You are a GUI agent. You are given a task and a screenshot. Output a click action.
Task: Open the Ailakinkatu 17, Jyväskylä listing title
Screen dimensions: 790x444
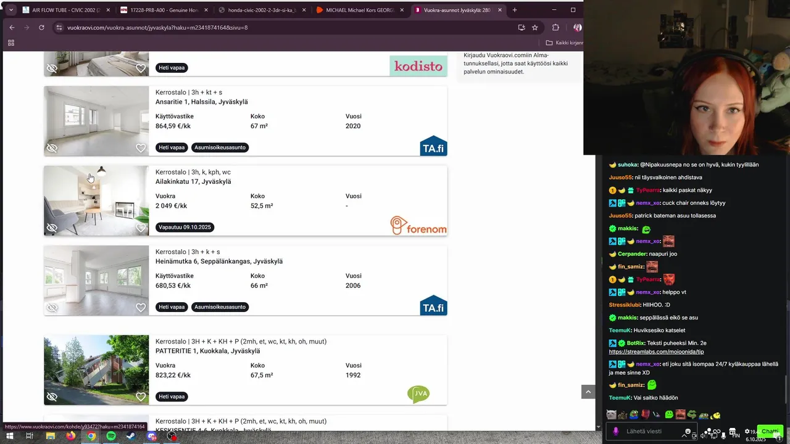193,182
